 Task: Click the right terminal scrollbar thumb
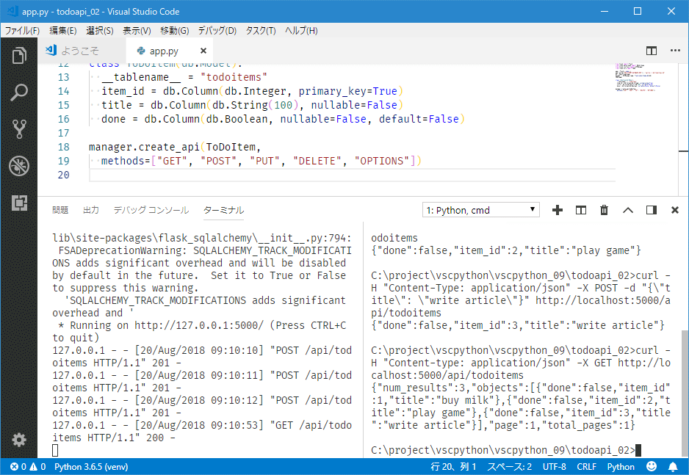[x=685, y=394]
